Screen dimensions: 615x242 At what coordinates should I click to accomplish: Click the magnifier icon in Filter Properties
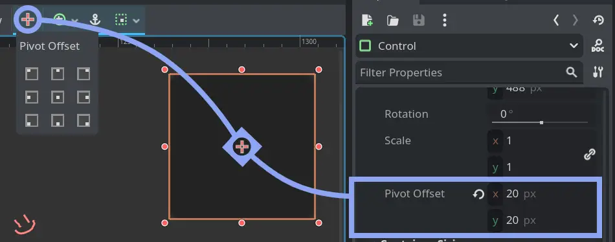point(572,72)
